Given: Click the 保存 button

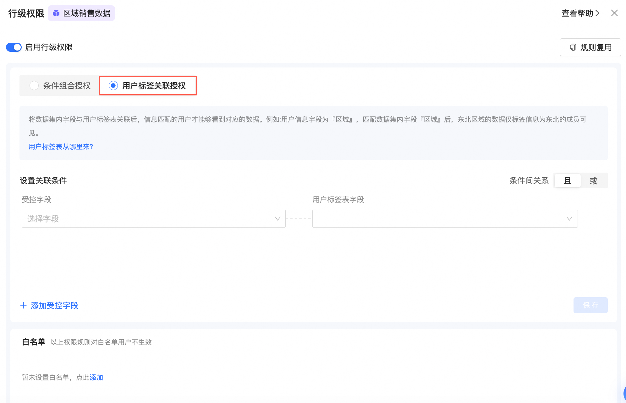Looking at the screenshot, I should pos(590,305).
